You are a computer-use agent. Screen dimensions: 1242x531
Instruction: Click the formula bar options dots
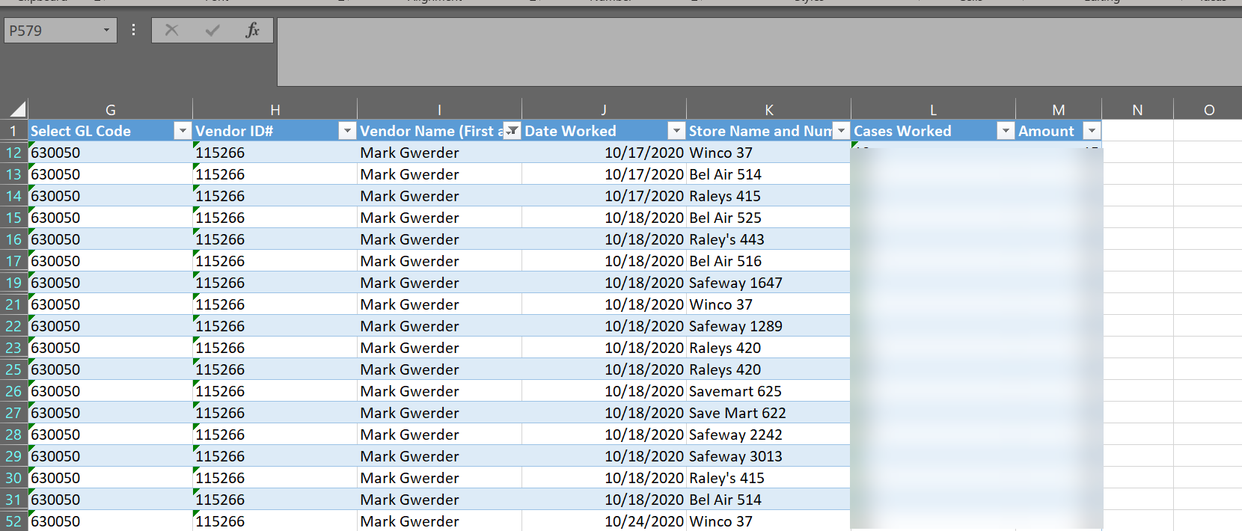[133, 30]
